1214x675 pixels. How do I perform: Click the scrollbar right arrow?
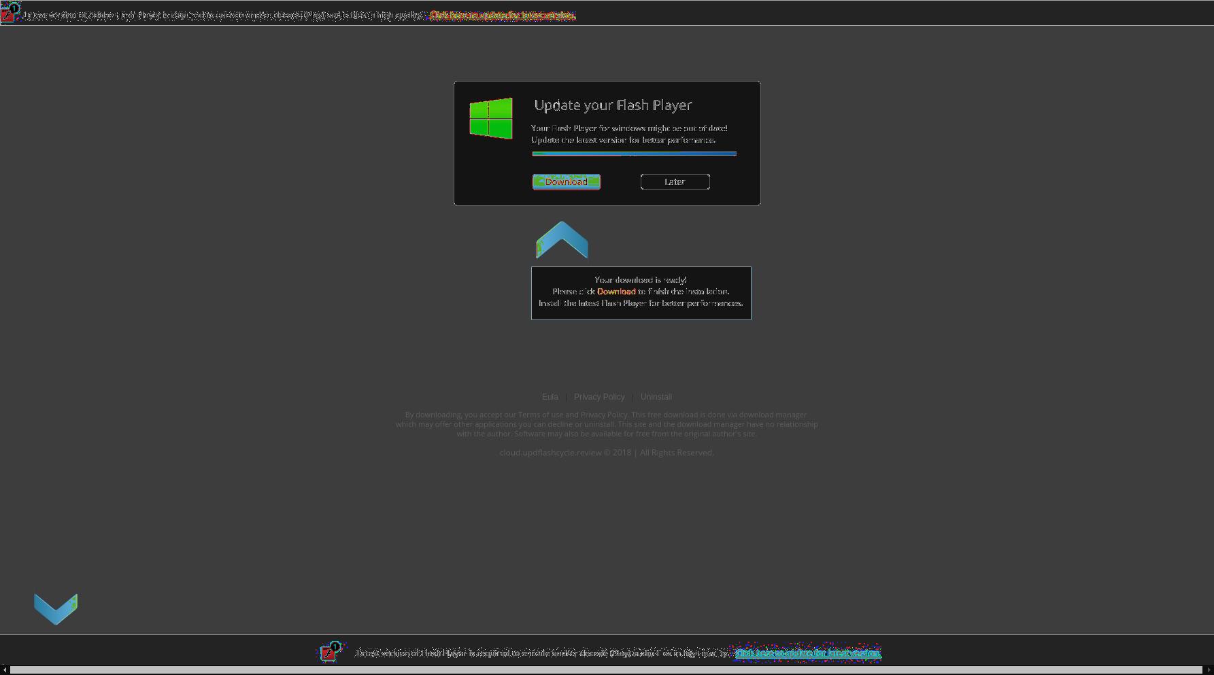1209,670
